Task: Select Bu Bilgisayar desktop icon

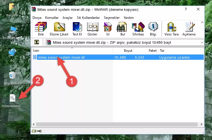Action: click(x=12, y=33)
